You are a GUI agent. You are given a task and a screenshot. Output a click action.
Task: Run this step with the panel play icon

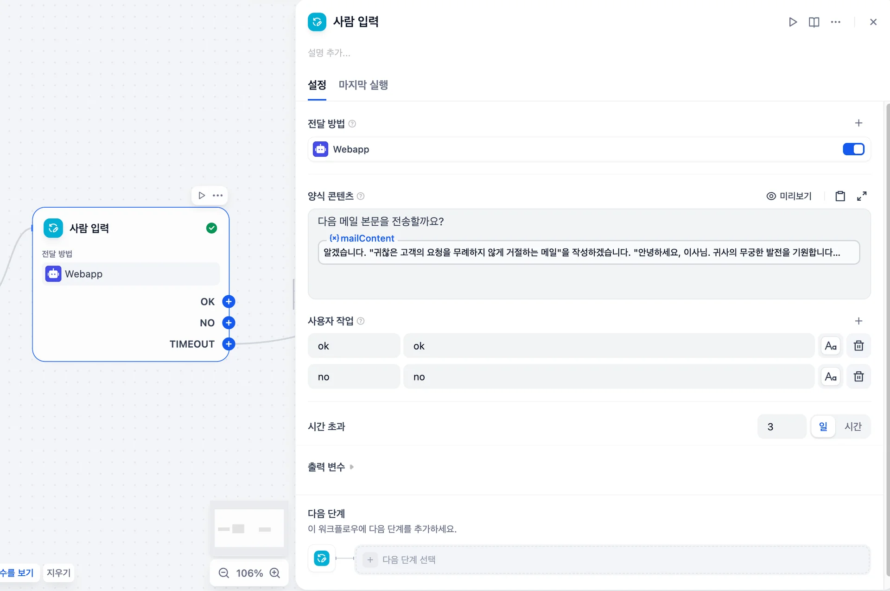pos(793,22)
